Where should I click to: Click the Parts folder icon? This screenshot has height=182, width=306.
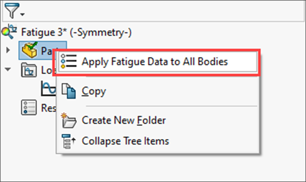pyautogui.click(x=29, y=51)
